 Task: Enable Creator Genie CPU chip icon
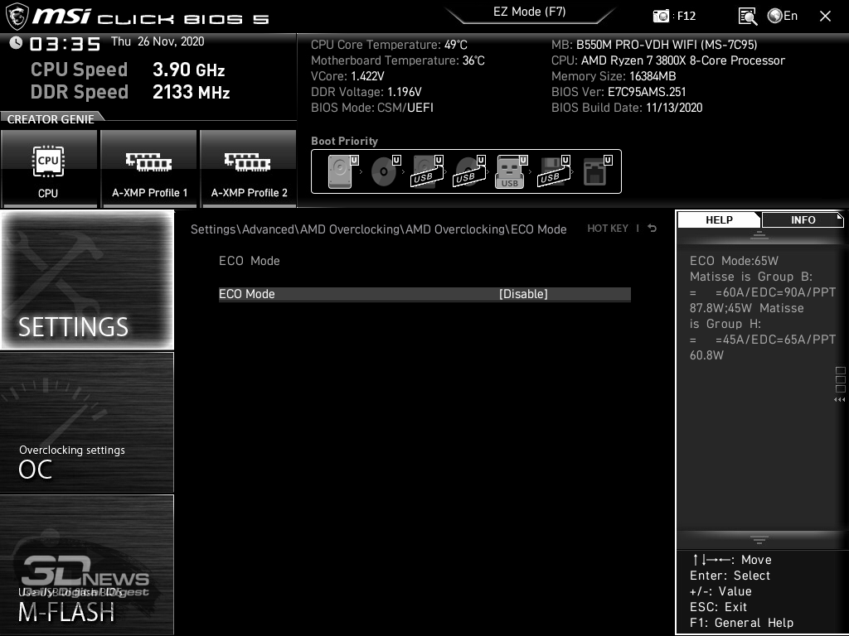(48, 161)
